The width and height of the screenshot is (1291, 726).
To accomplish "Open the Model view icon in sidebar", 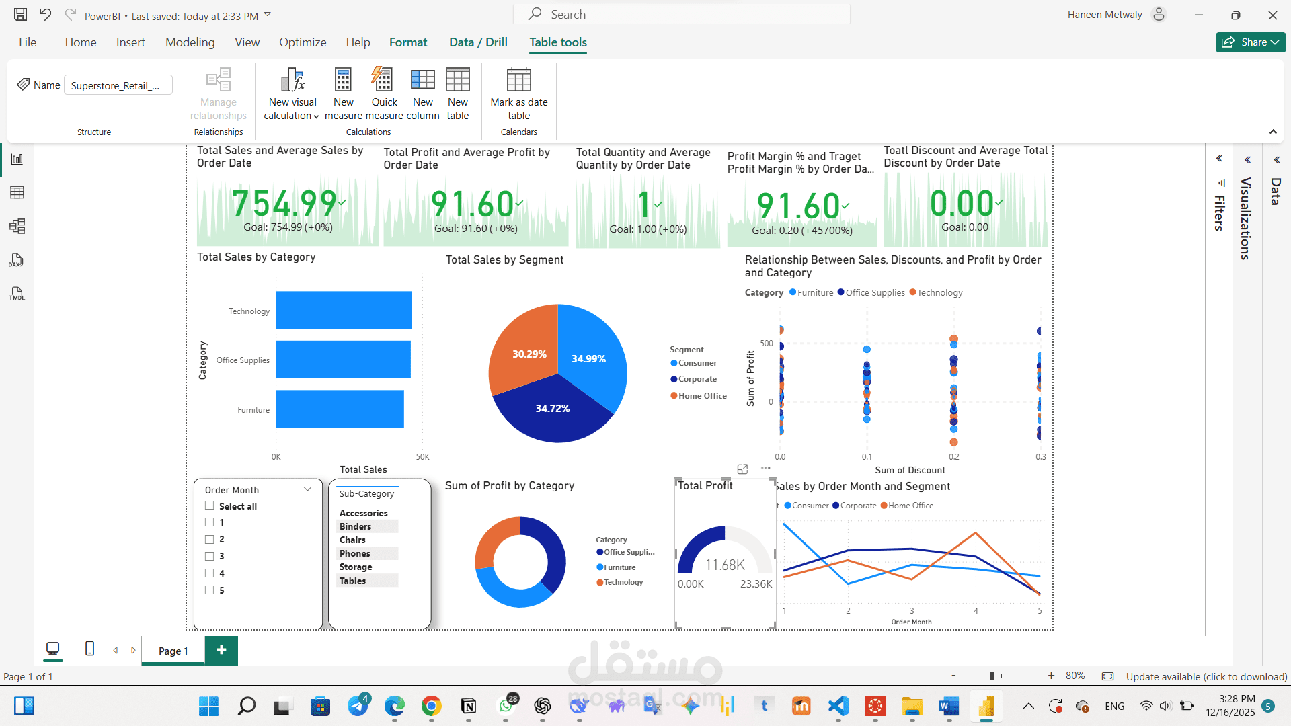I will click(17, 226).
